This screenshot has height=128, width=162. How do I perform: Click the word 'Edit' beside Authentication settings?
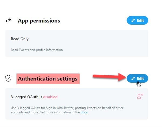pyautogui.click(x=140, y=78)
